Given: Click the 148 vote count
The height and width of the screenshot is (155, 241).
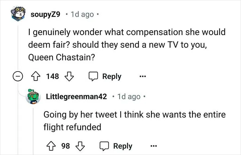Looking at the screenshot, I should pos(53,76).
